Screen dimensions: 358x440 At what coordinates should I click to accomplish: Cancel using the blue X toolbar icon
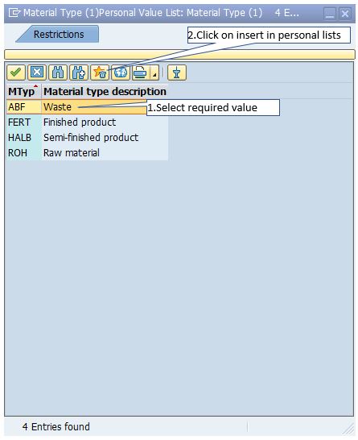pyautogui.click(x=37, y=73)
